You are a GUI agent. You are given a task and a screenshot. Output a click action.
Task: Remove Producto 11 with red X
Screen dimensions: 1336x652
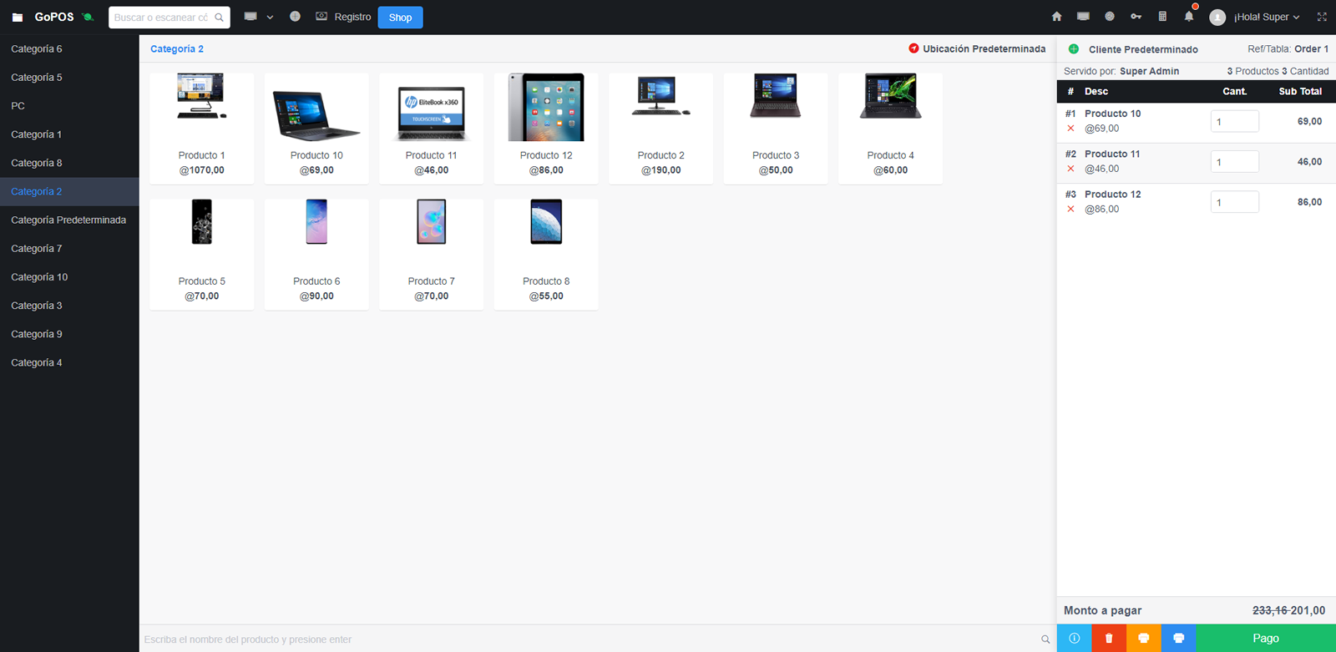coord(1070,169)
